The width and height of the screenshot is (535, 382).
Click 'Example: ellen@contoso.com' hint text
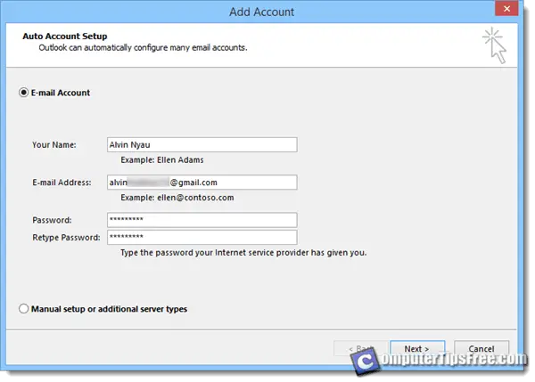point(177,198)
